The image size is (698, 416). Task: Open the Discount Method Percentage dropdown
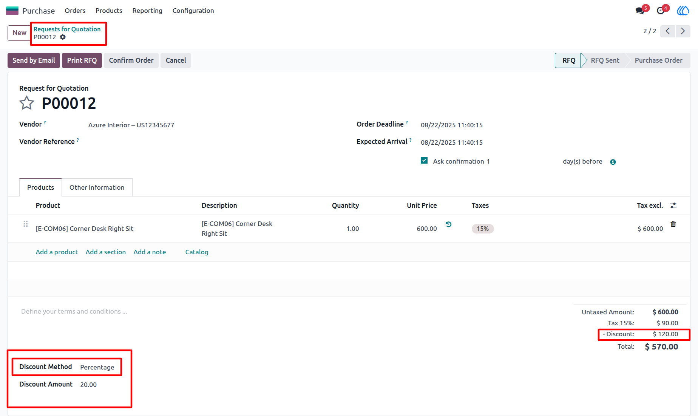point(97,367)
